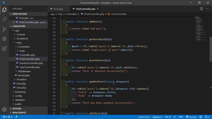Viewport: 212px width, 119px height.
Task: Open SessionController.php in the file tree
Action: (31, 63)
